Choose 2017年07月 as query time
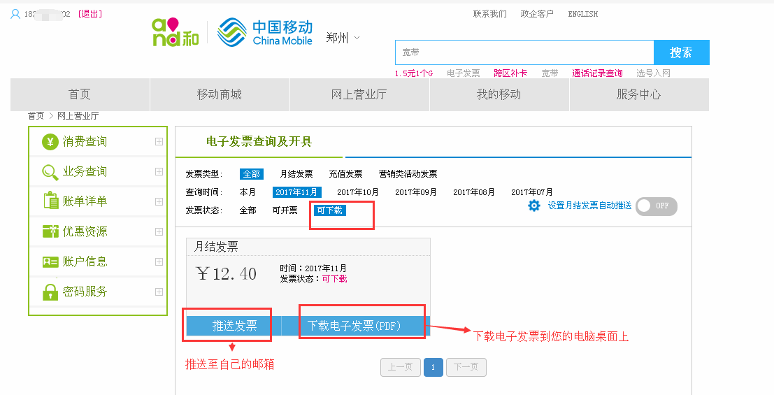This screenshot has width=774, height=395. (x=531, y=192)
